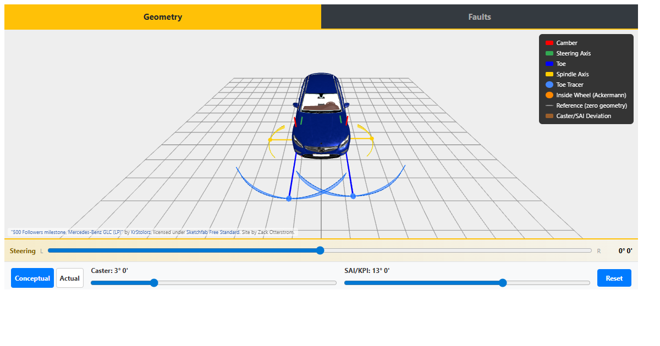Click the Caster slider handle
The image size is (660, 346).
[x=154, y=283]
